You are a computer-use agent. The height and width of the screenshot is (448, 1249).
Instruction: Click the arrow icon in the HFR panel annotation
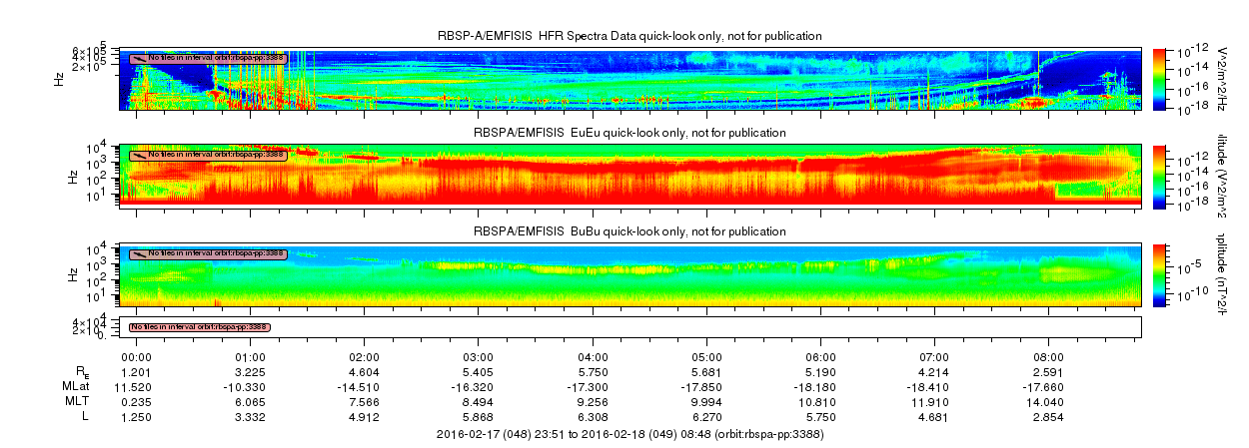coord(138,58)
